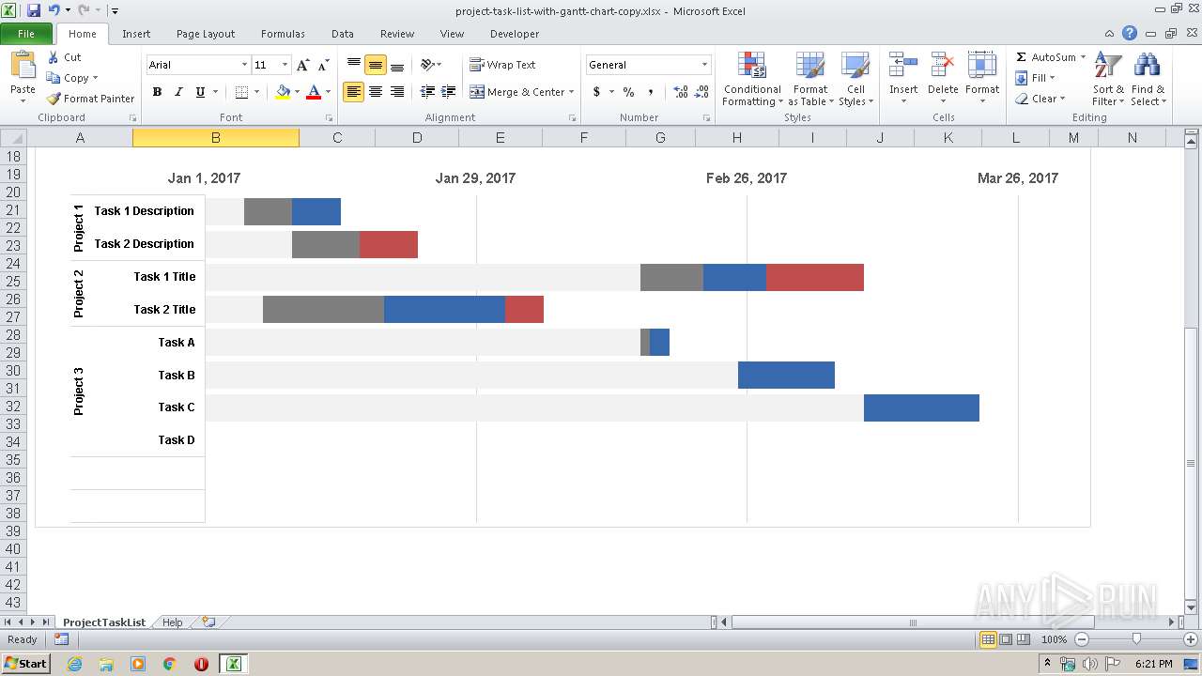Click the Copy icon
The height and width of the screenshot is (676, 1202).
pos(54,78)
